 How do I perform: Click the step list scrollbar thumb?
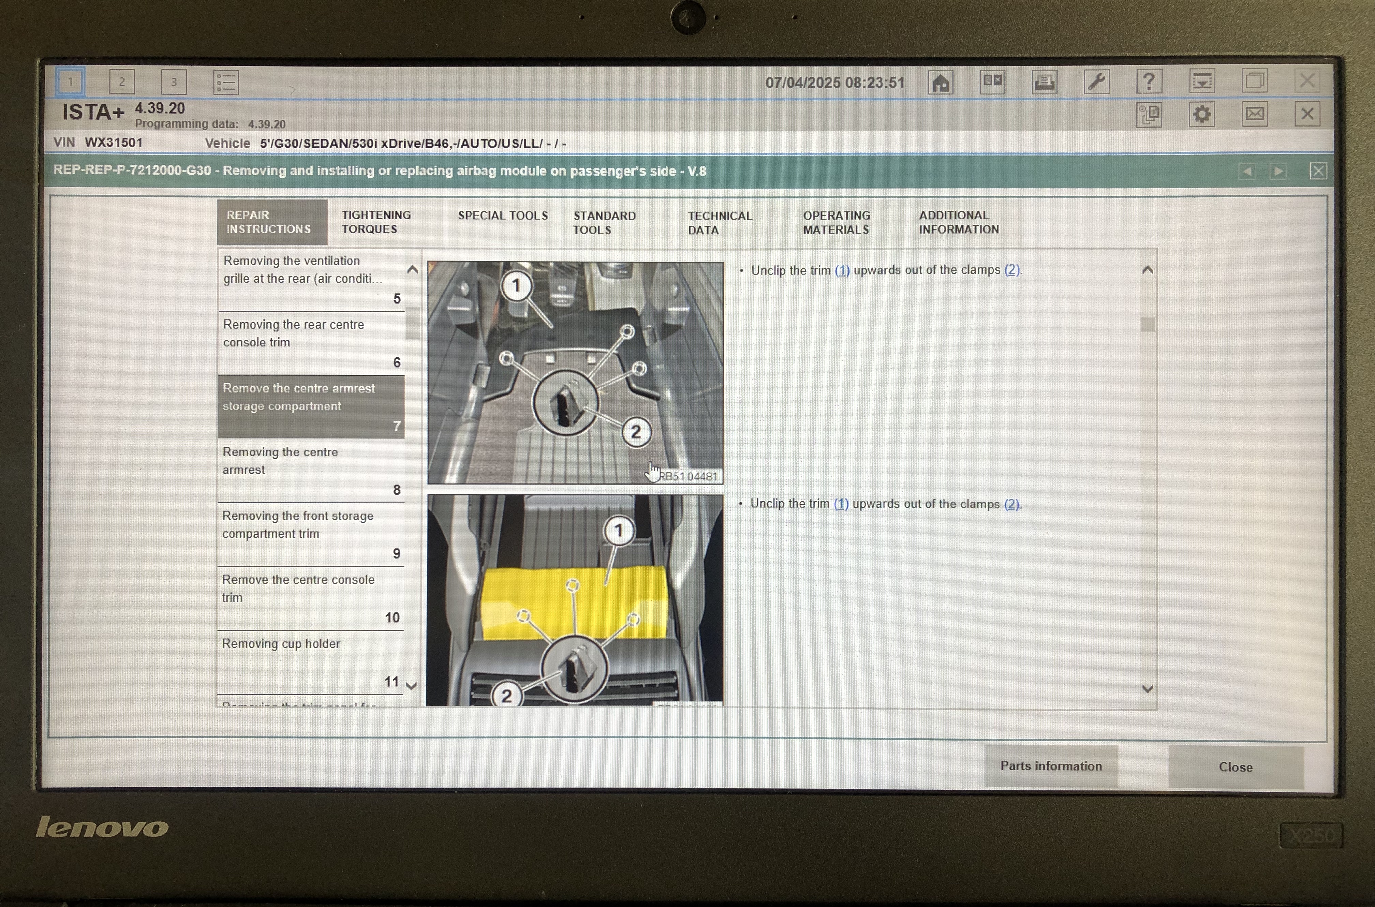[412, 323]
